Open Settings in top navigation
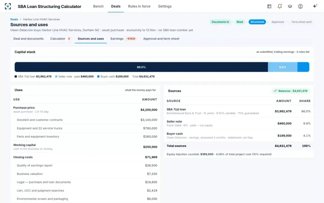The image size is (324, 203). [165, 6]
